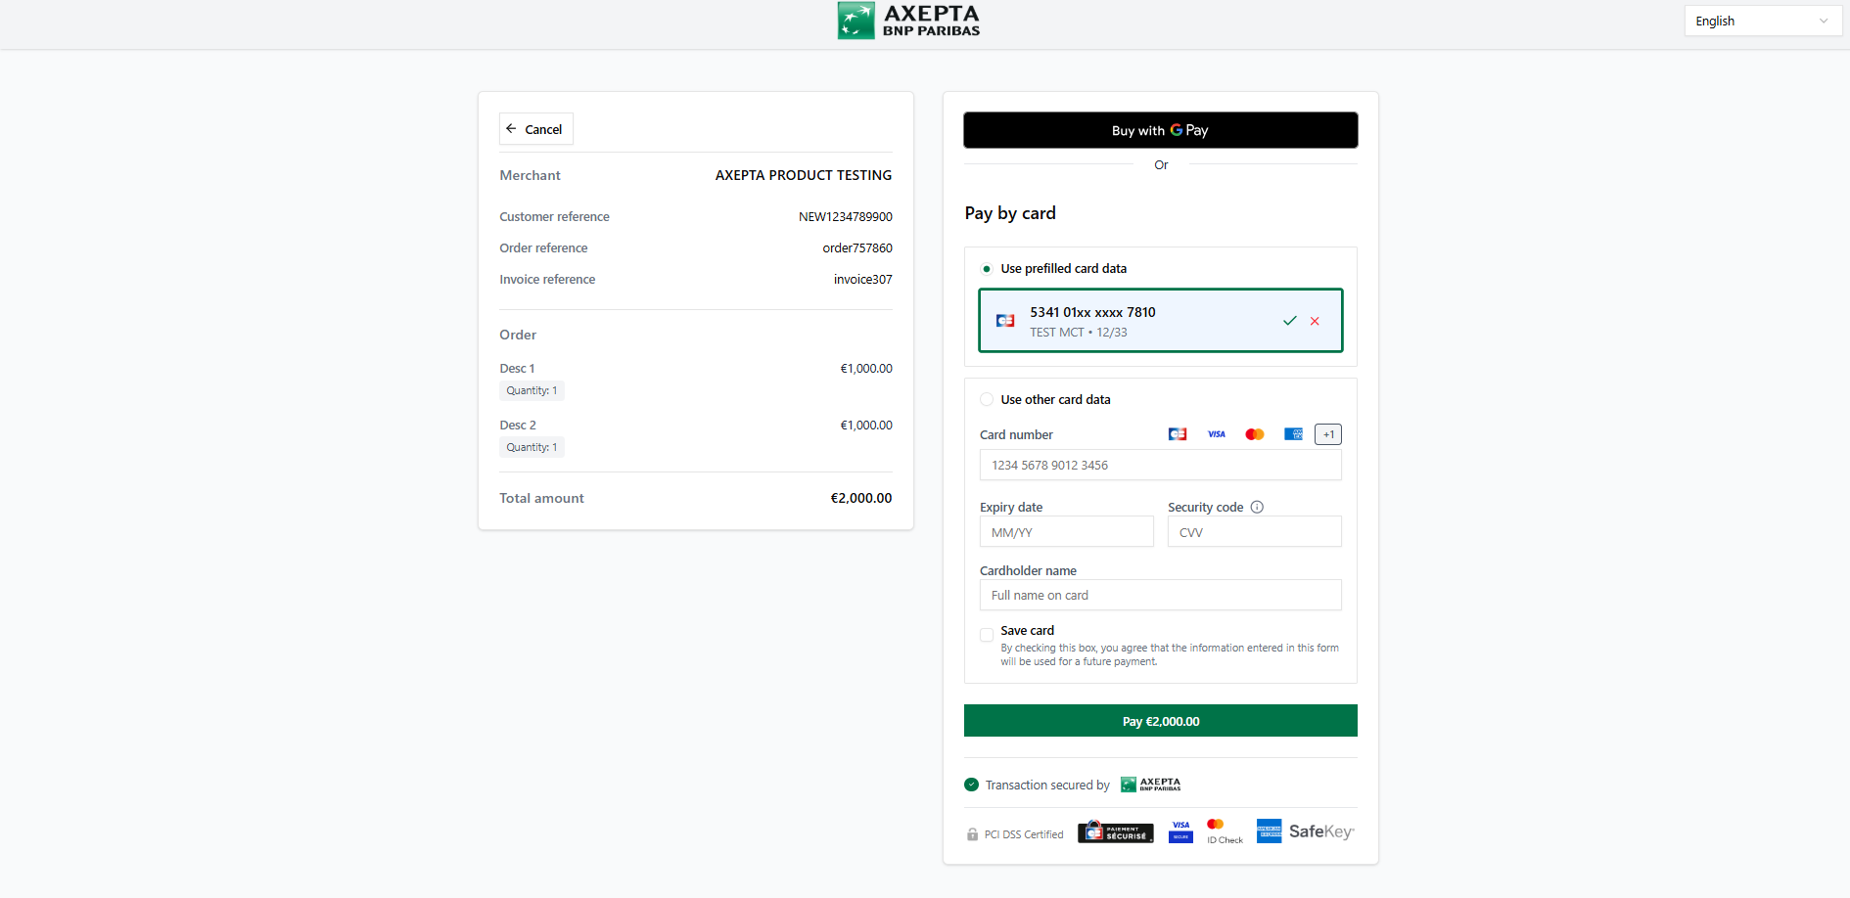
Task: Click the Expiry date MM/YY field
Action: click(1066, 532)
